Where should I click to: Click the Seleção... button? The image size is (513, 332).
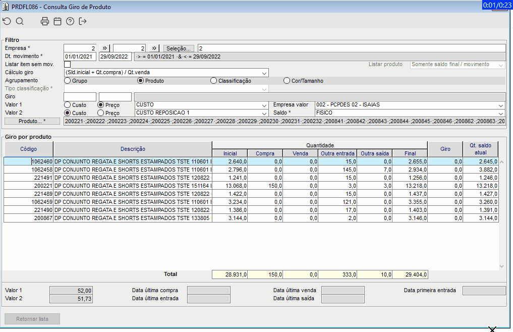179,48
